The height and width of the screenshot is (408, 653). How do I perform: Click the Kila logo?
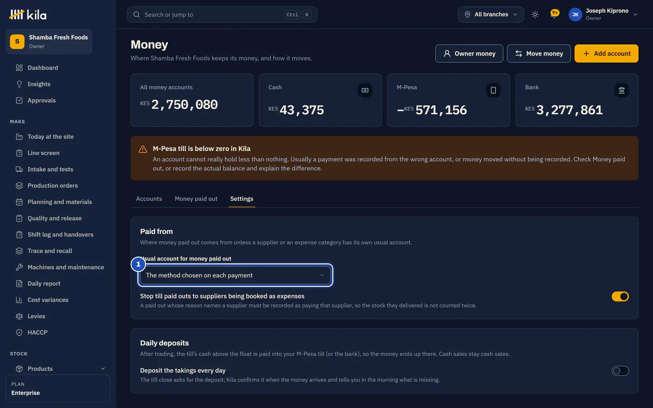click(28, 15)
